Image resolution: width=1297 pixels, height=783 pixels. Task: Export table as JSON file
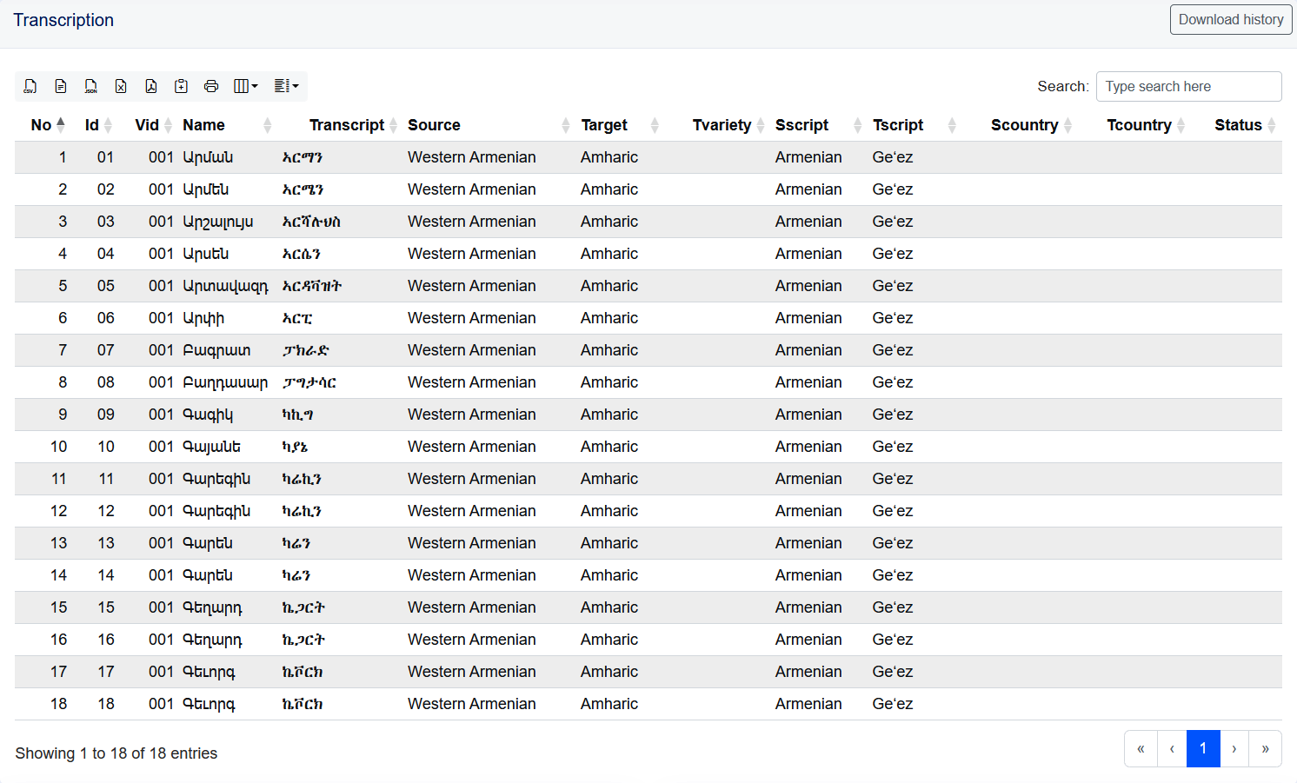[x=90, y=86]
